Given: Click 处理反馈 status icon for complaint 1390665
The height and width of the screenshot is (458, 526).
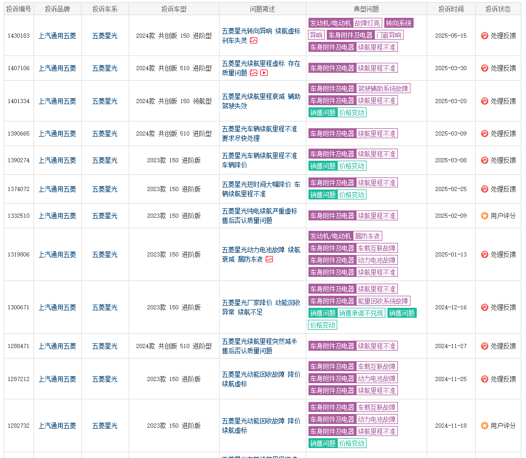Looking at the screenshot, I should click(484, 133).
